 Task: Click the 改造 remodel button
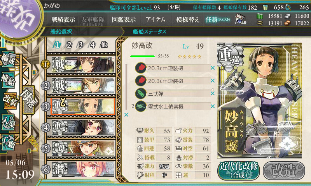pyautogui.click(x=284, y=170)
